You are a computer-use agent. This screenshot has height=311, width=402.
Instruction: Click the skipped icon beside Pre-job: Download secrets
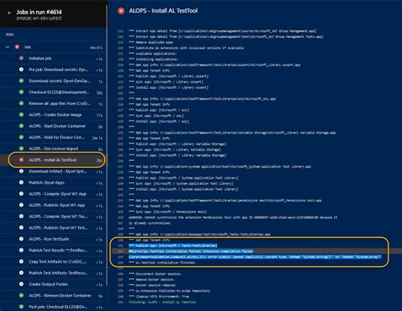[21, 69]
